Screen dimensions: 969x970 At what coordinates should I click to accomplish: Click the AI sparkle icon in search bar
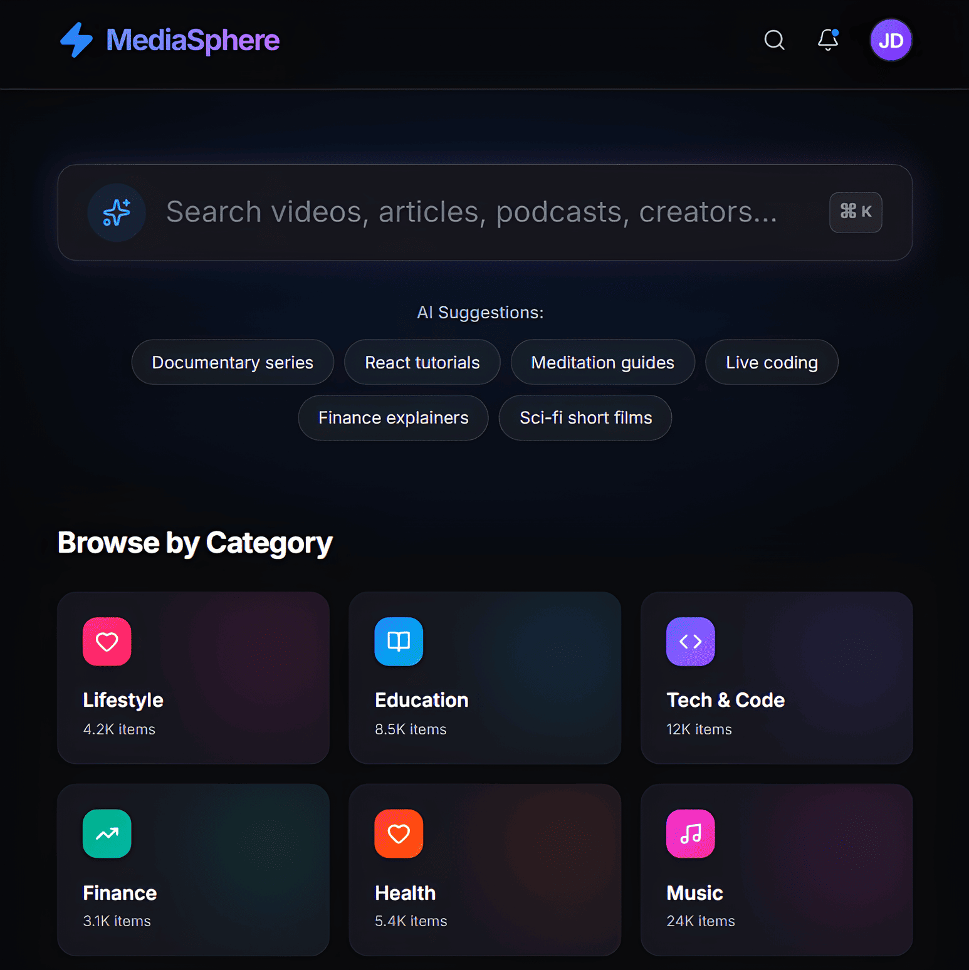click(x=117, y=212)
